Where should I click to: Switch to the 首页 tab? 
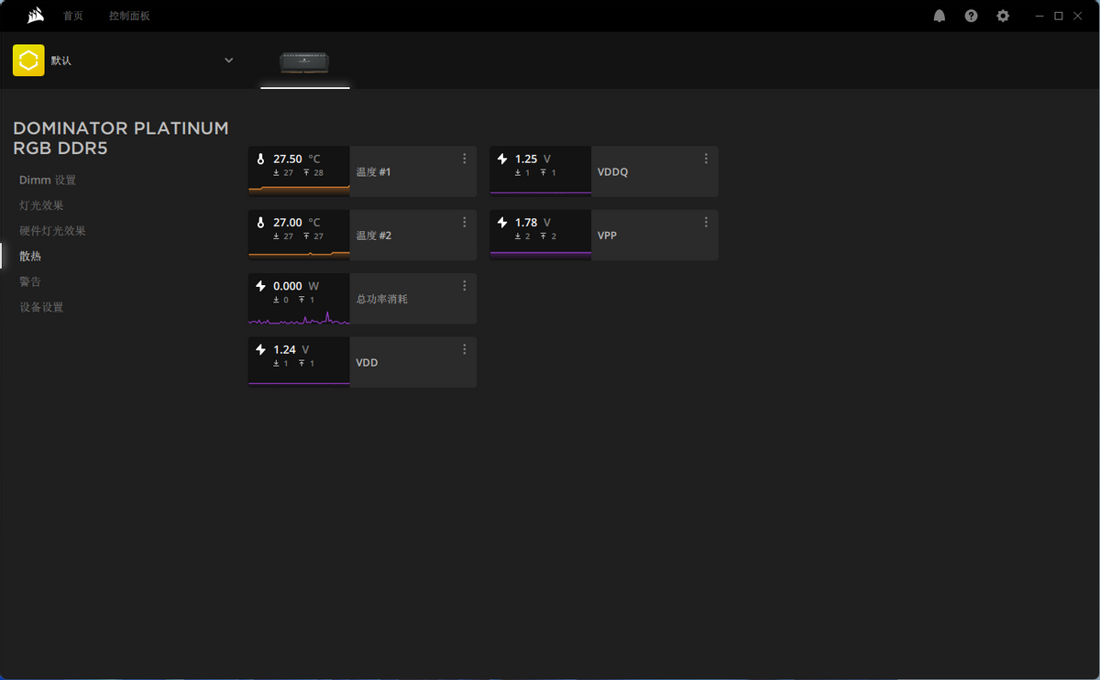coord(73,16)
